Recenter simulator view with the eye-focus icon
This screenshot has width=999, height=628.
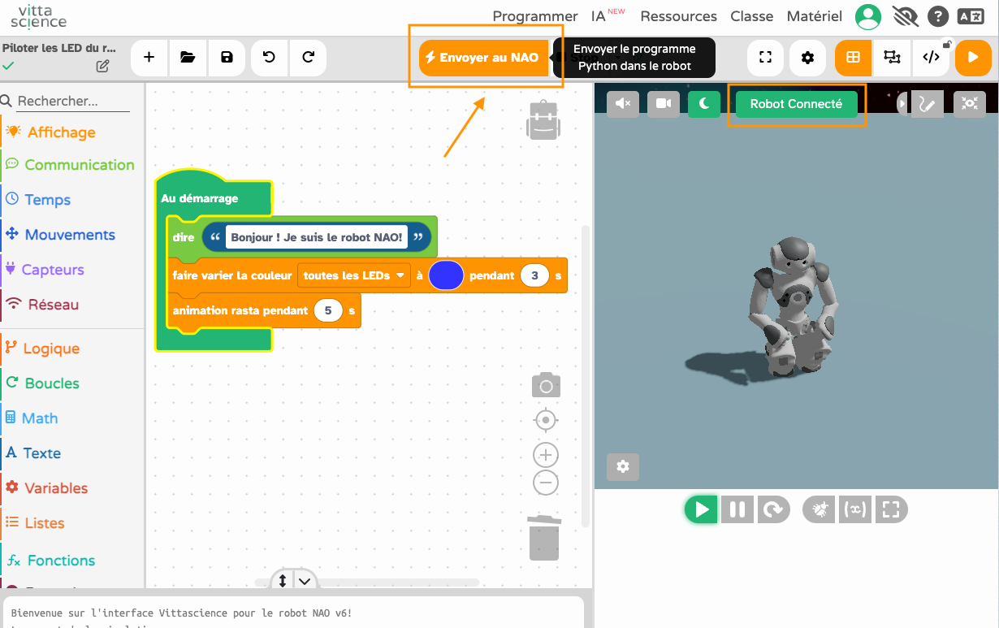pyautogui.click(x=970, y=104)
